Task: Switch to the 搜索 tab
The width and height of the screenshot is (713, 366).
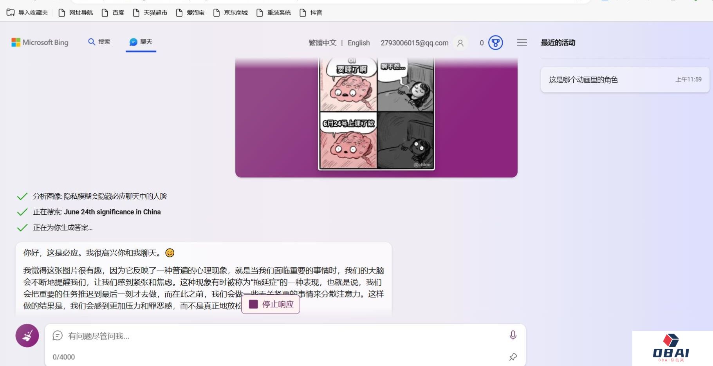Action: [x=99, y=42]
